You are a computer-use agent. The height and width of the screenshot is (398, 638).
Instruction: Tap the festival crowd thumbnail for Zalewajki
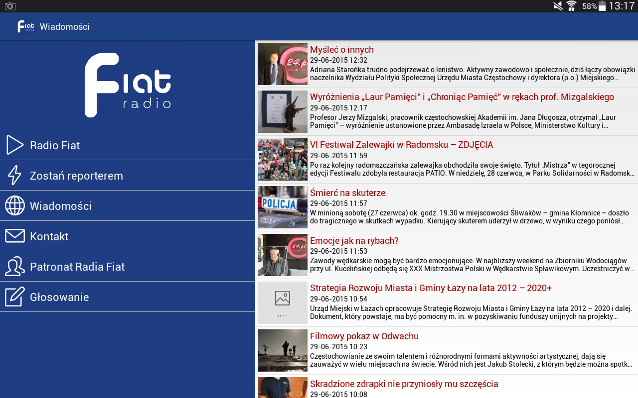point(283,159)
